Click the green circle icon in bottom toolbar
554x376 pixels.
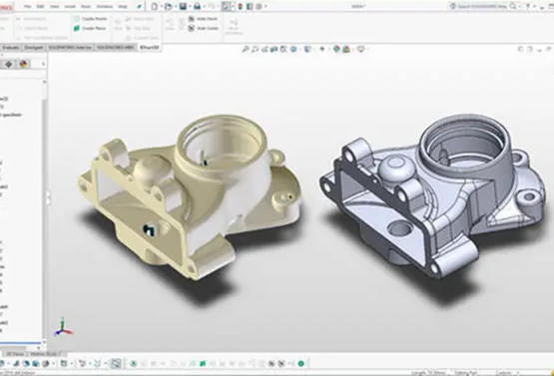click(301, 363)
